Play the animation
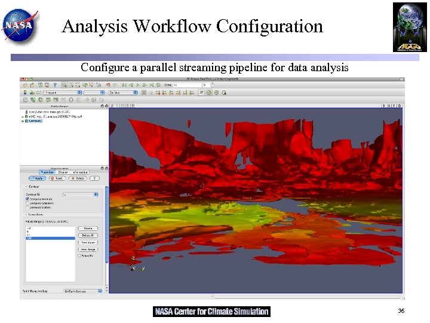The height and width of the screenshot is (323, 430). point(138,85)
